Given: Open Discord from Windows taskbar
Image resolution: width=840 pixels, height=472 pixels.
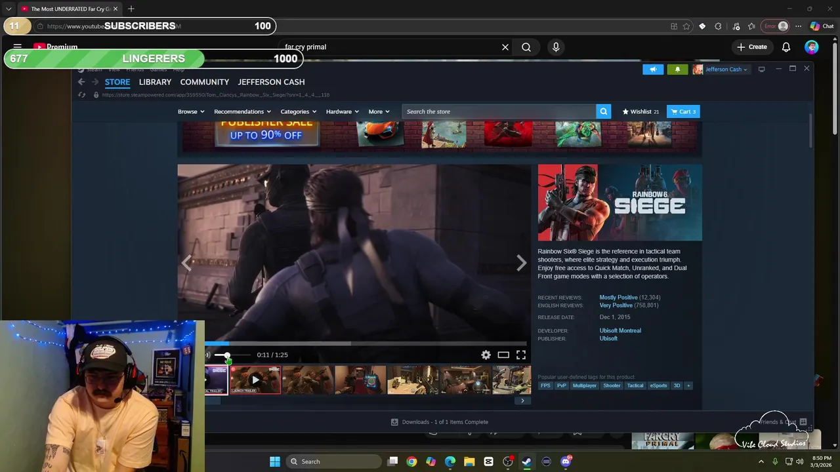Looking at the screenshot, I should (566, 462).
